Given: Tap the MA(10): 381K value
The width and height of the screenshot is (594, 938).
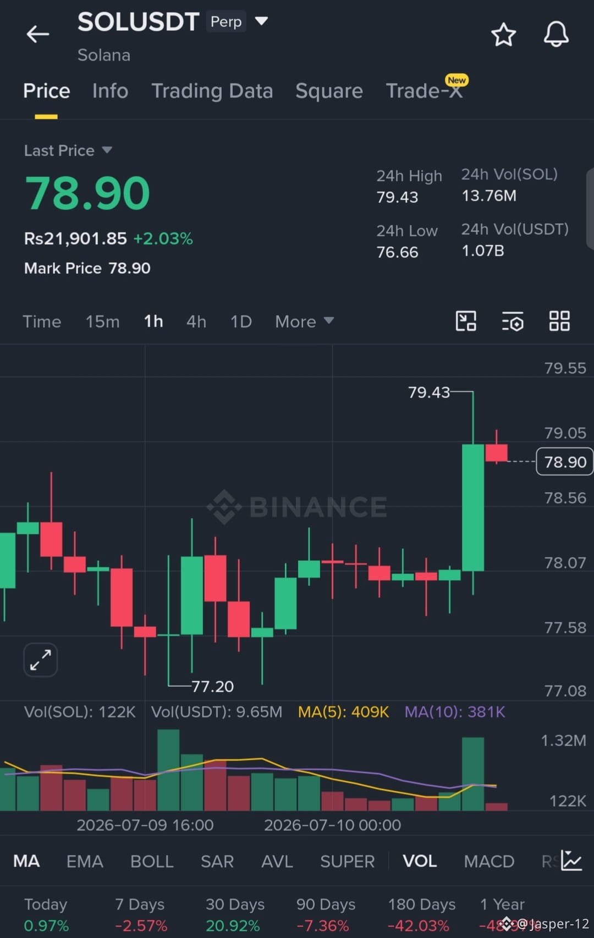Looking at the screenshot, I should pos(455,712).
